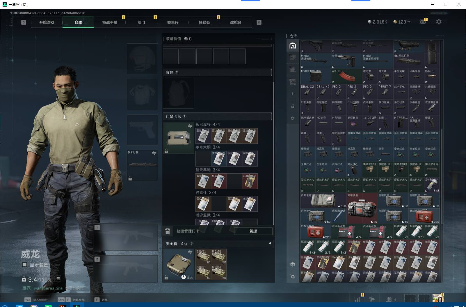Select the 感知激活针 injector item
Screen dimensions: 466x307
pyautogui.click(x=339, y=216)
